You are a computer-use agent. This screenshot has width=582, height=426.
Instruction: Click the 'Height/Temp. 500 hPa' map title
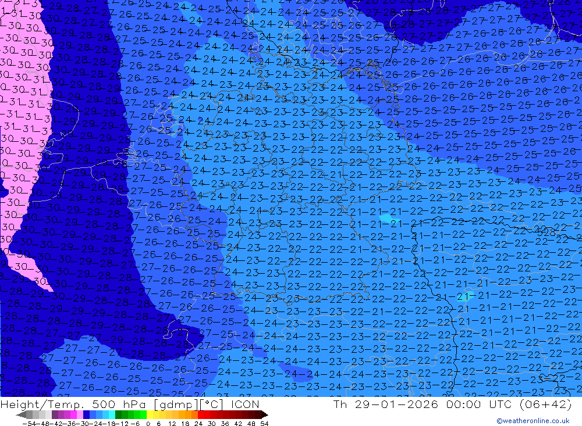pos(73,404)
